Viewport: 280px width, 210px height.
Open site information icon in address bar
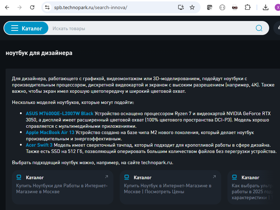point(47,7)
